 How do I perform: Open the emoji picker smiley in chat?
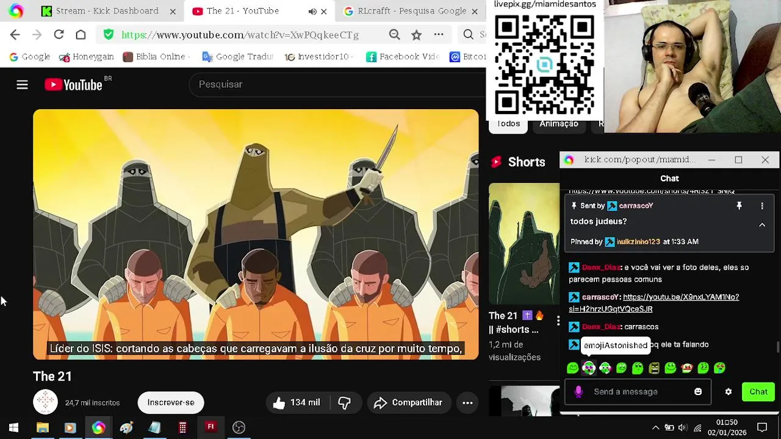[698, 391]
